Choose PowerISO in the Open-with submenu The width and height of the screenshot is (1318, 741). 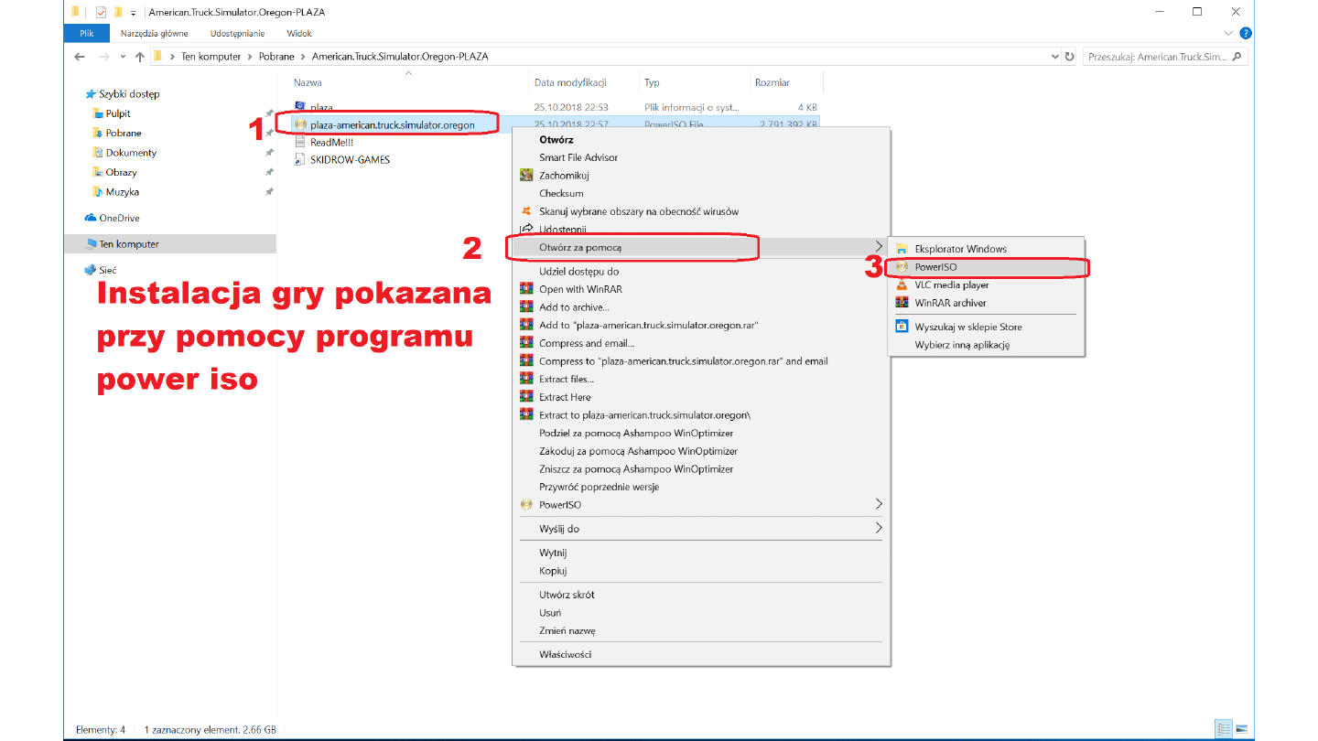pos(935,267)
